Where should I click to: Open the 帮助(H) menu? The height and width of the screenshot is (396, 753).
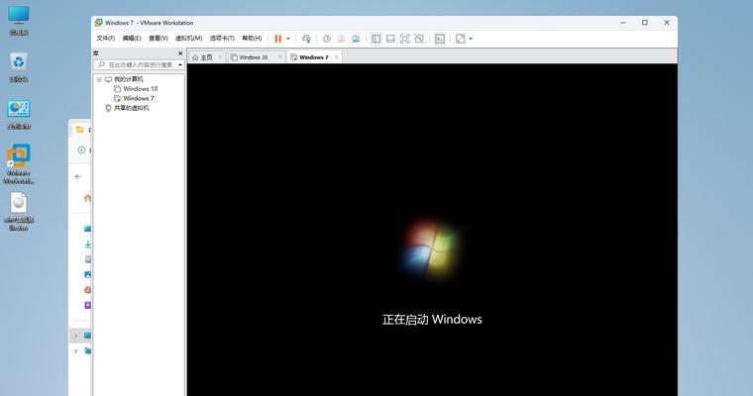[252, 39]
